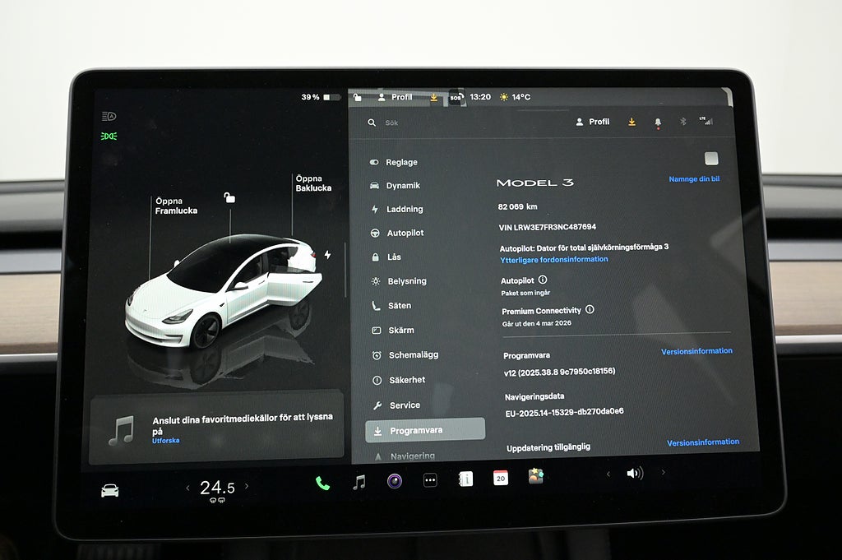Open the music app in bottom bar
This screenshot has height=560, width=842.
(x=359, y=483)
